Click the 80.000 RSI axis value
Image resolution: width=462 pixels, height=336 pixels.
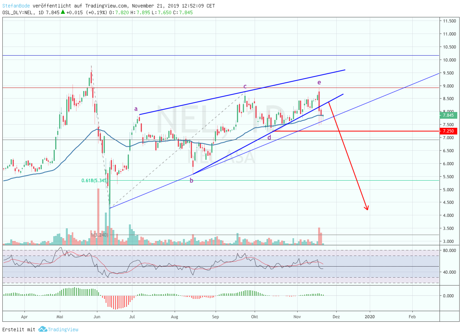click(449, 250)
